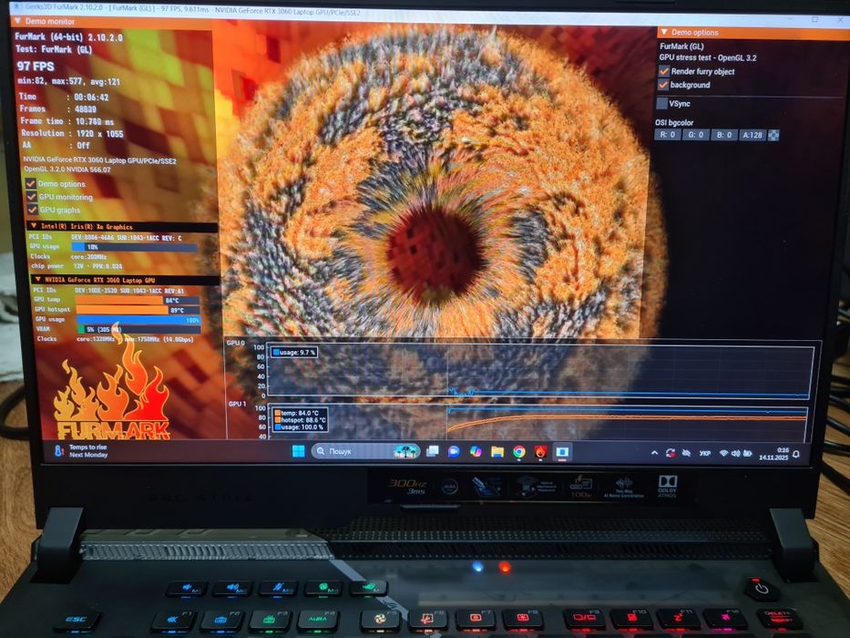850x638 pixels.
Task: Collapse the NVIDIA GeForce RTX 3060 section
Action: pos(37,280)
